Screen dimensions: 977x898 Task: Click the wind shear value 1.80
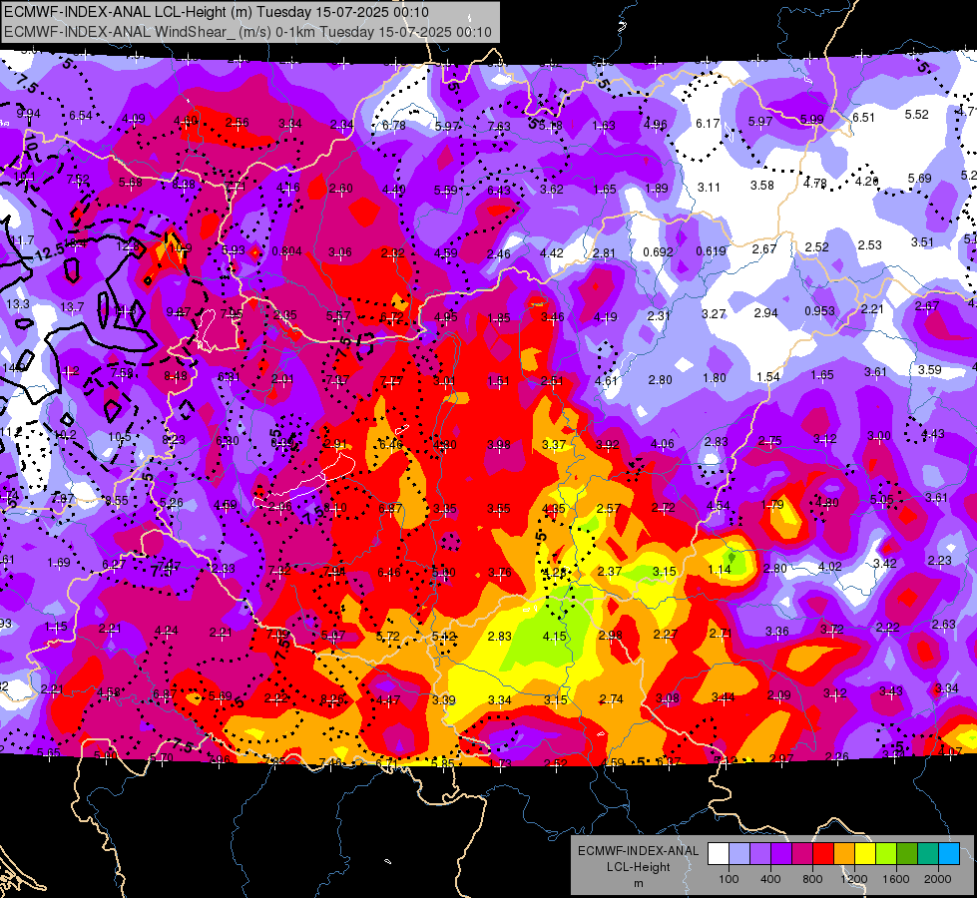click(x=715, y=377)
